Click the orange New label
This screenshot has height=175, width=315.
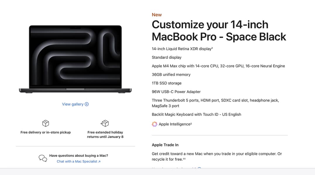[x=157, y=15]
